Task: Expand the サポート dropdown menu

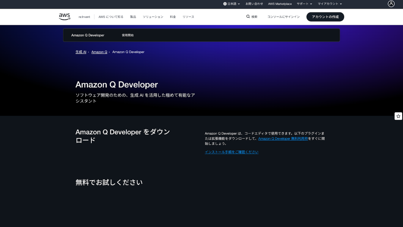Action: 304,4
